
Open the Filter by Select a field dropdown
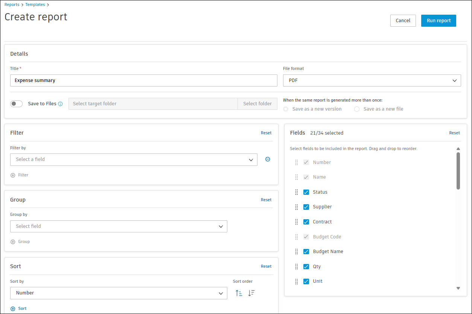tap(134, 159)
